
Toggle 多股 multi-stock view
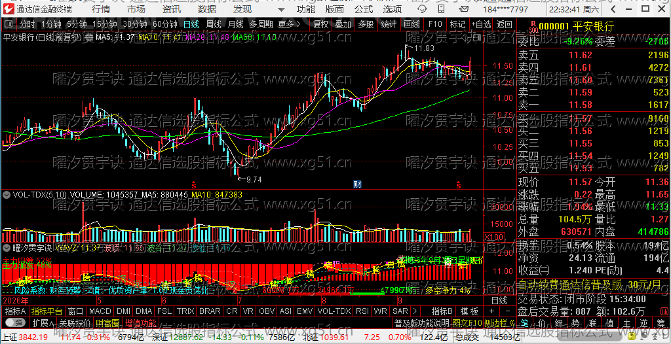click(366, 24)
